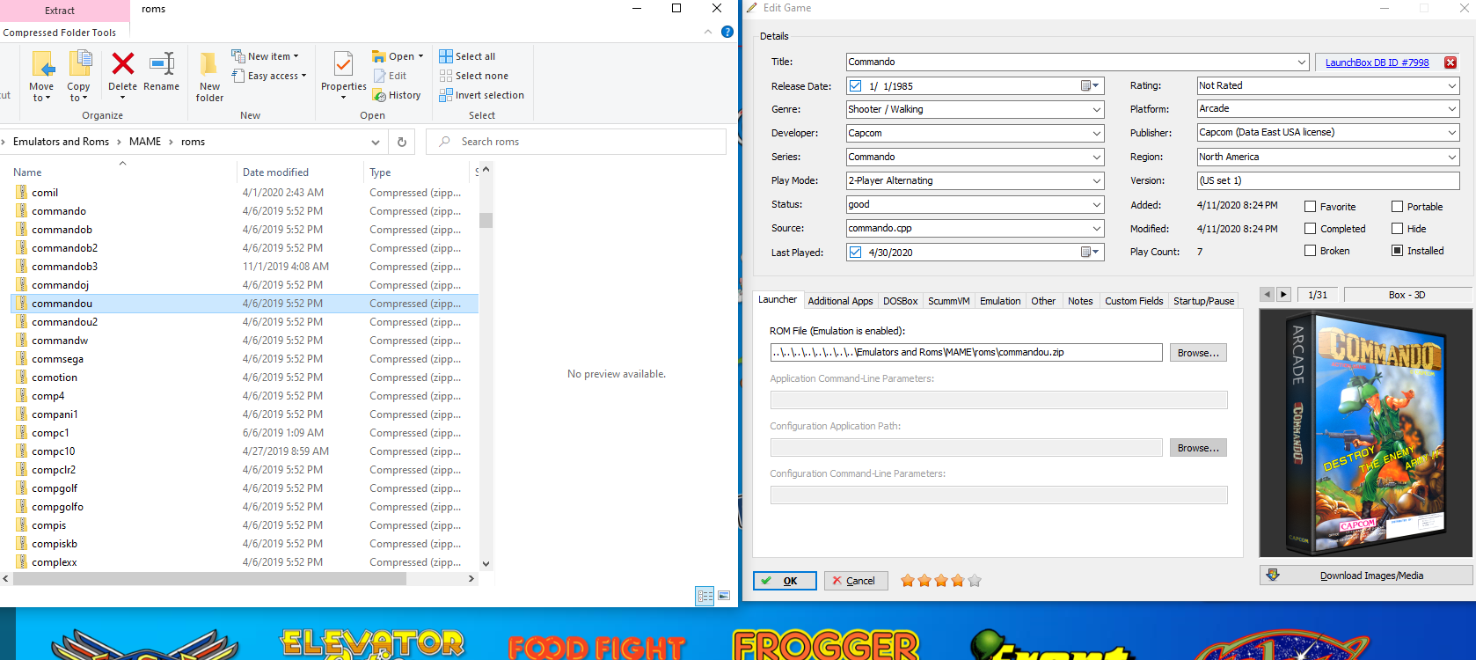Switch to the ScummVM tab
This screenshot has height=660, width=1476.
(x=948, y=301)
